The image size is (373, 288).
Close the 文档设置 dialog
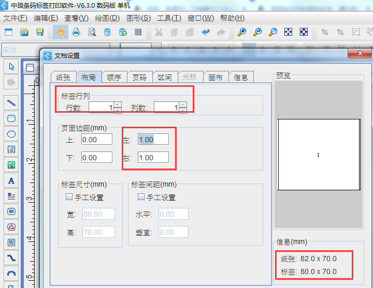[x=358, y=55]
